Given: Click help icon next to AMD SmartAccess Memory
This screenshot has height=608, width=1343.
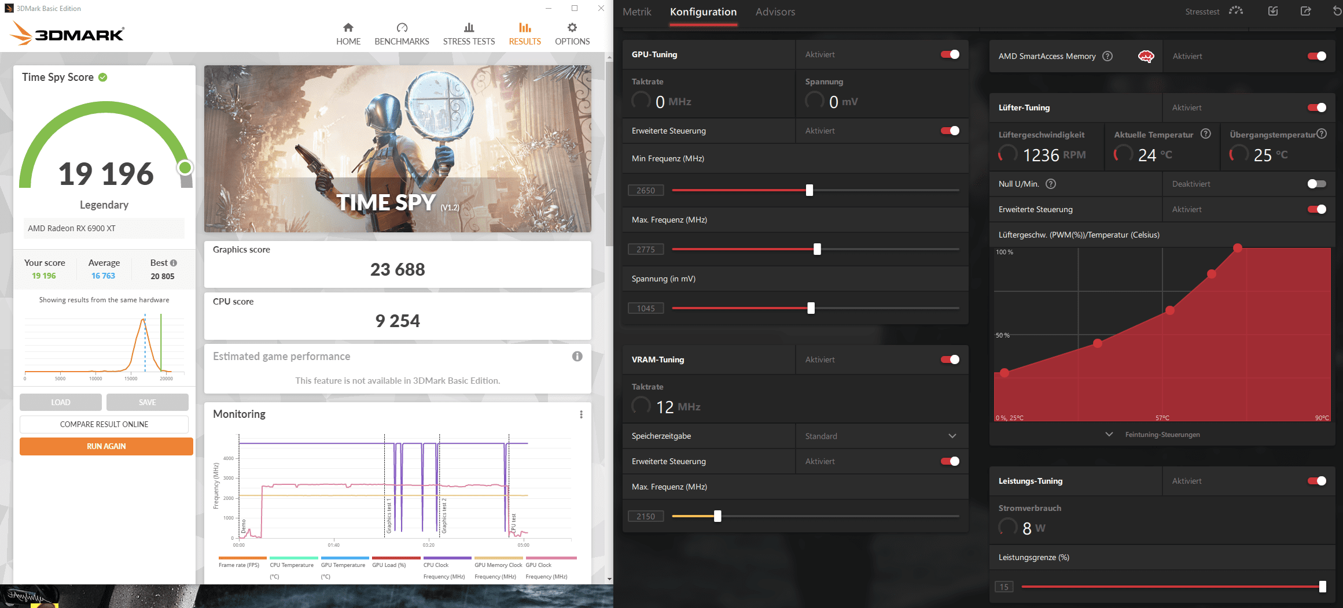Looking at the screenshot, I should click(1107, 56).
